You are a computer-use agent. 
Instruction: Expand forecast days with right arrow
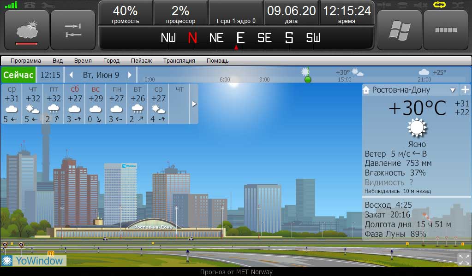tap(194, 104)
